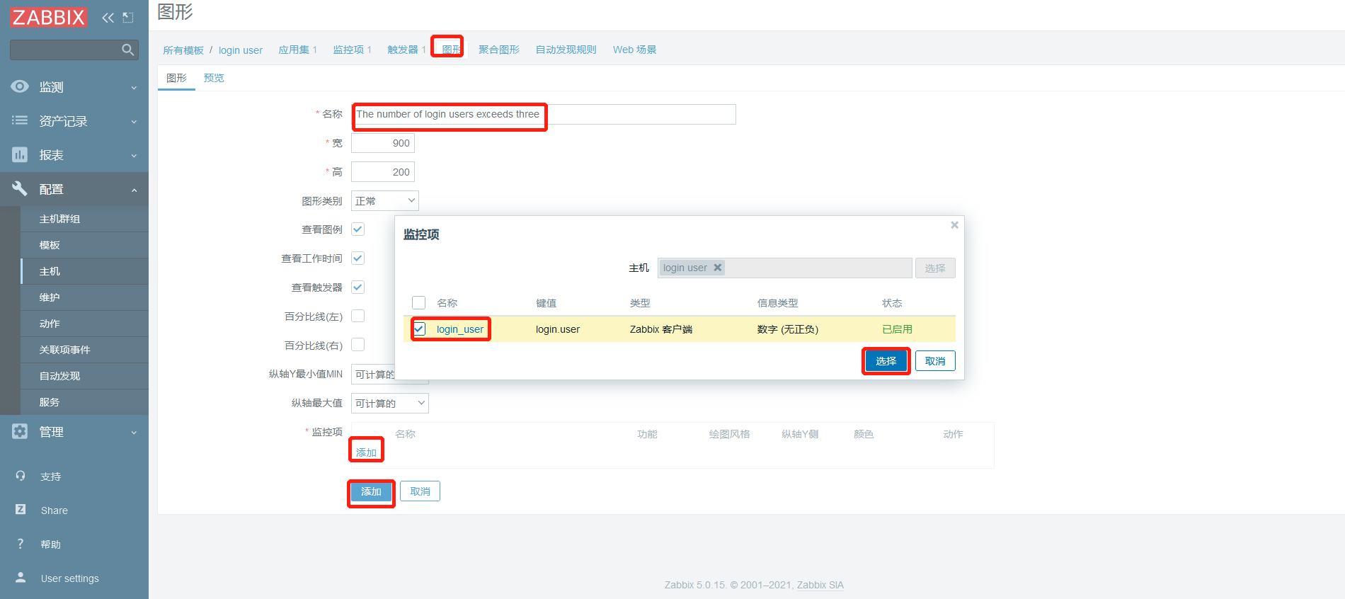Click the gear icon beside 管理
This screenshot has width=1345, height=599.
[x=20, y=431]
